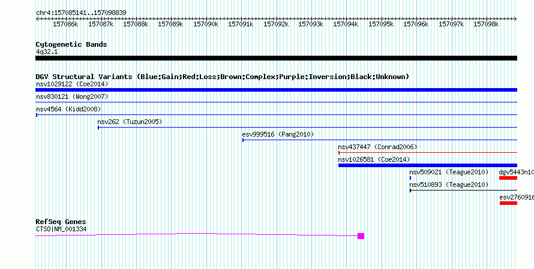This screenshot has width=534, height=269.
Task: Click the blue nsv262 variant line
Action: 308,127
